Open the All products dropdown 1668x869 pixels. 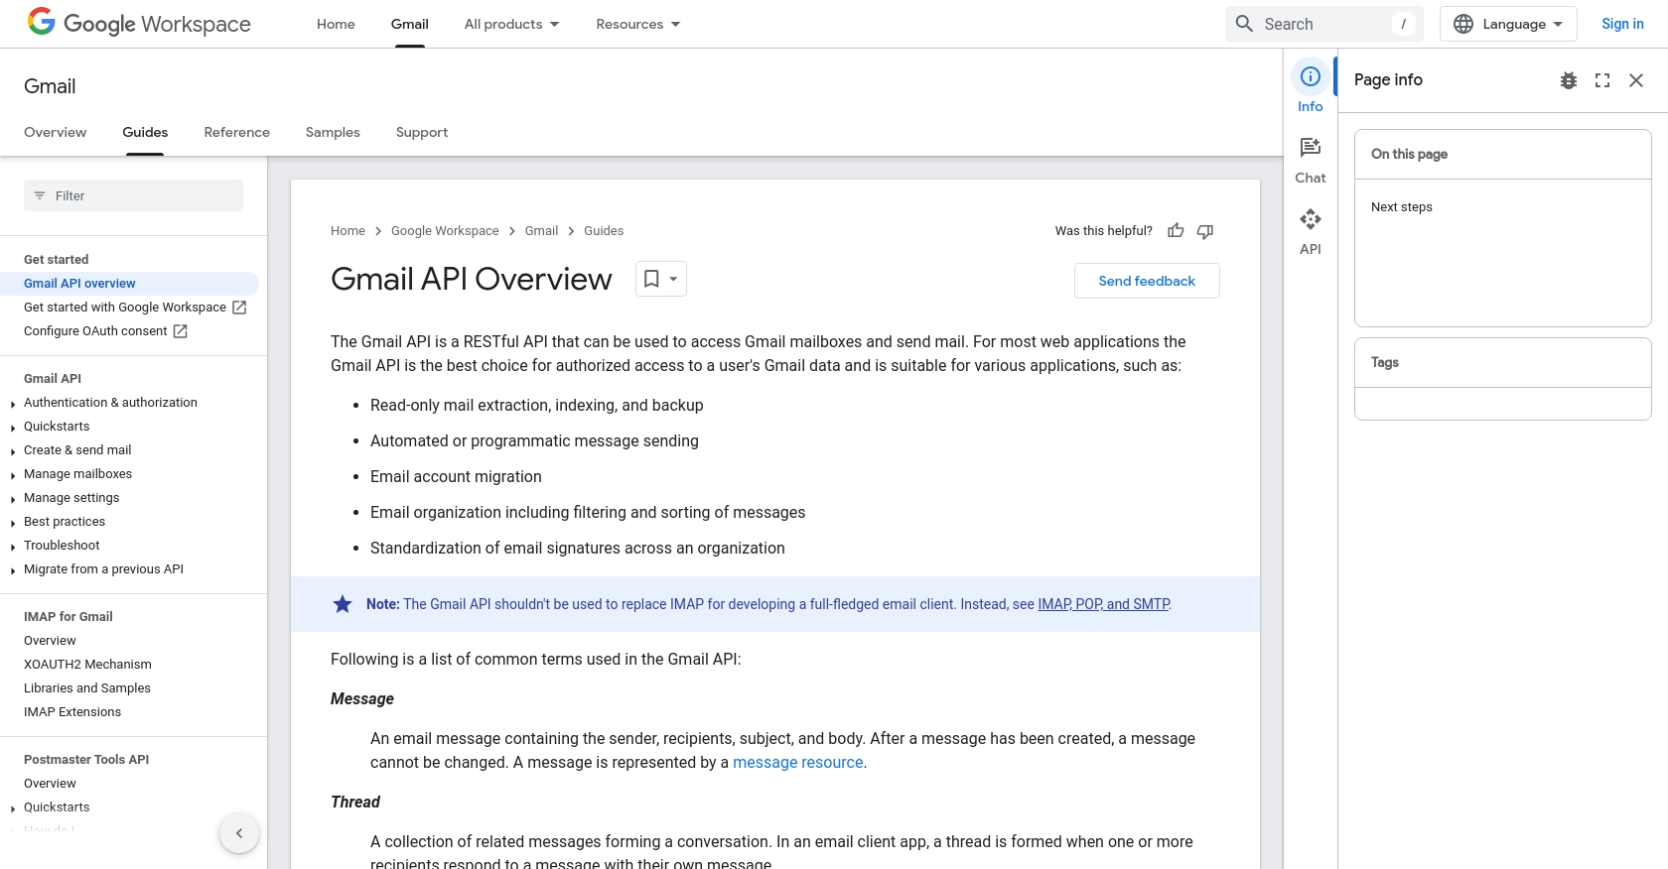(x=511, y=24)
